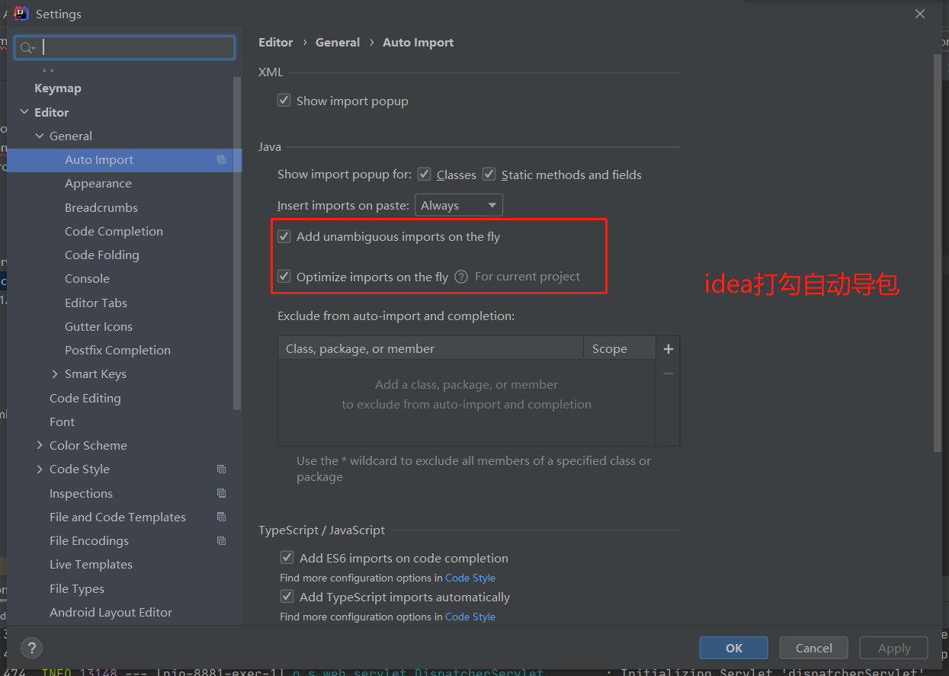Collapse the General tree node
The width and height of the screenshot is (949, 676).
click(x=40, y=136)
